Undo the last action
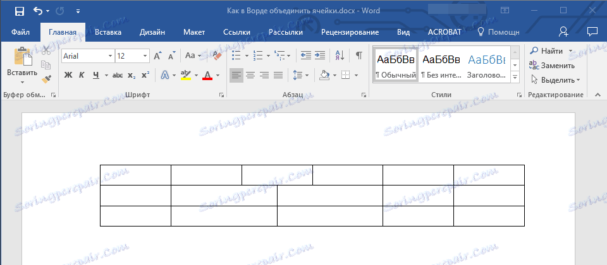 pos(38,11)
